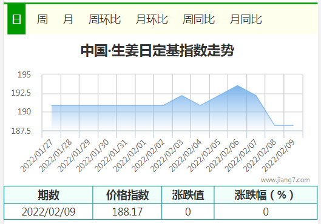The height and width of the screenshot is (224, 321).
Task: Click the 2022/02/01 x-axis date label
Action: pos(130,156)
